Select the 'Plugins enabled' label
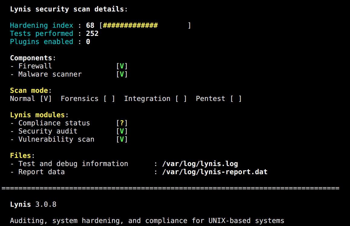This screenshot has height=226, width=350. [42, 42]
